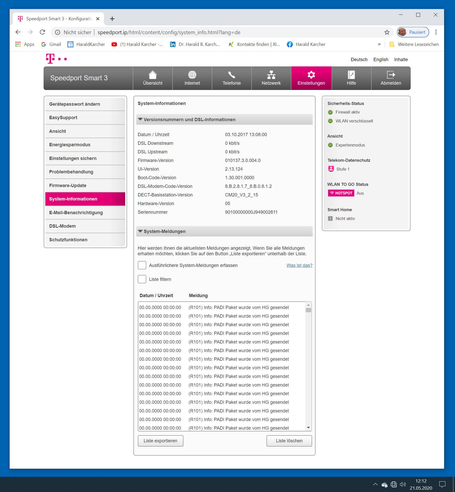Image resolution: width=455 pixels, height=492 pixels.
Task: Open the Gmail bookmark
Action: (51, 44)
